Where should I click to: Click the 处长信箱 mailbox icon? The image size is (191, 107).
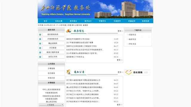(129, 72)
